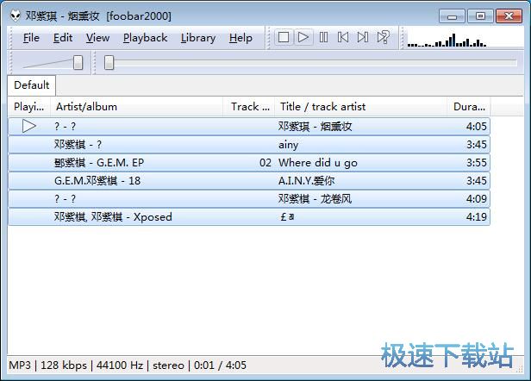Click the volume slider handle
This screenshot has height=381, width=531.
(x=78, y=63)
